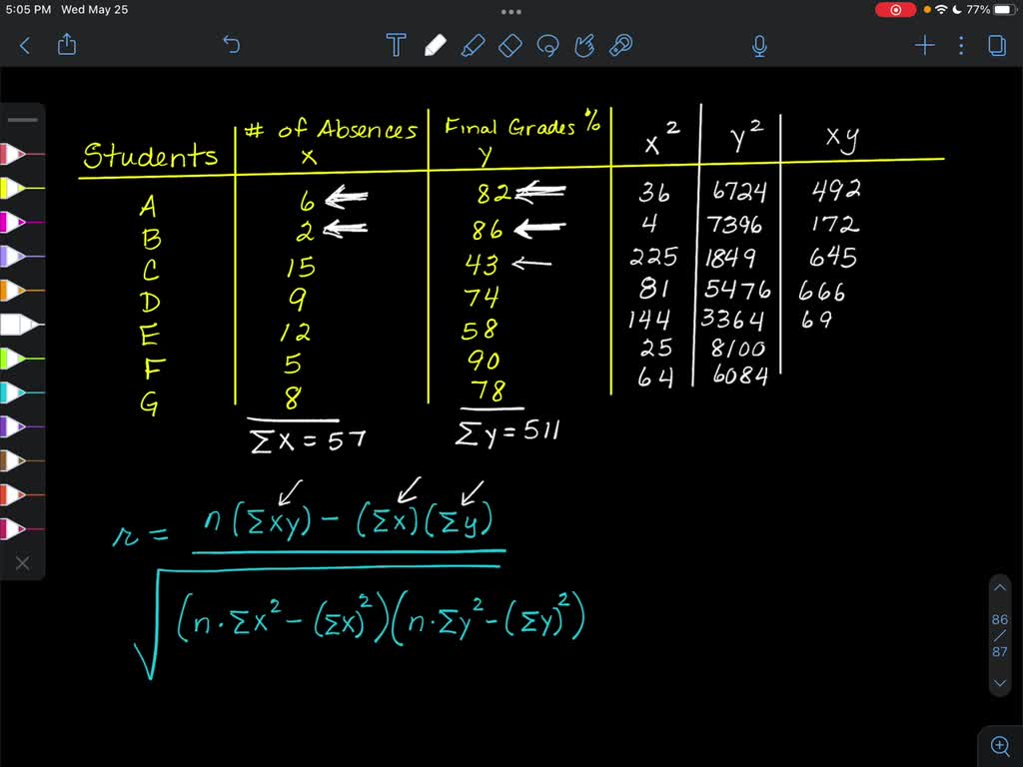Select the hand scroll tool
This screenshot has height=767, width=1023.
pyautogui.click(x=584, y=45)
